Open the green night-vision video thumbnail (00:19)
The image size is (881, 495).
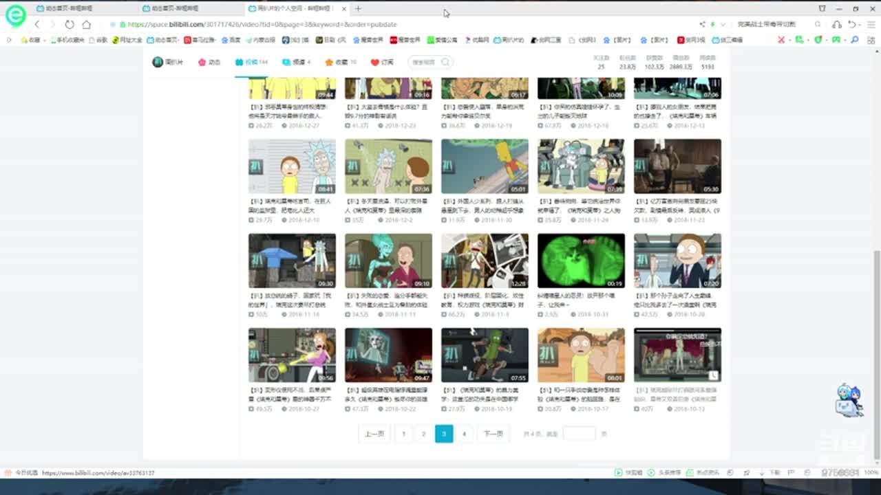tap(581, 261)
